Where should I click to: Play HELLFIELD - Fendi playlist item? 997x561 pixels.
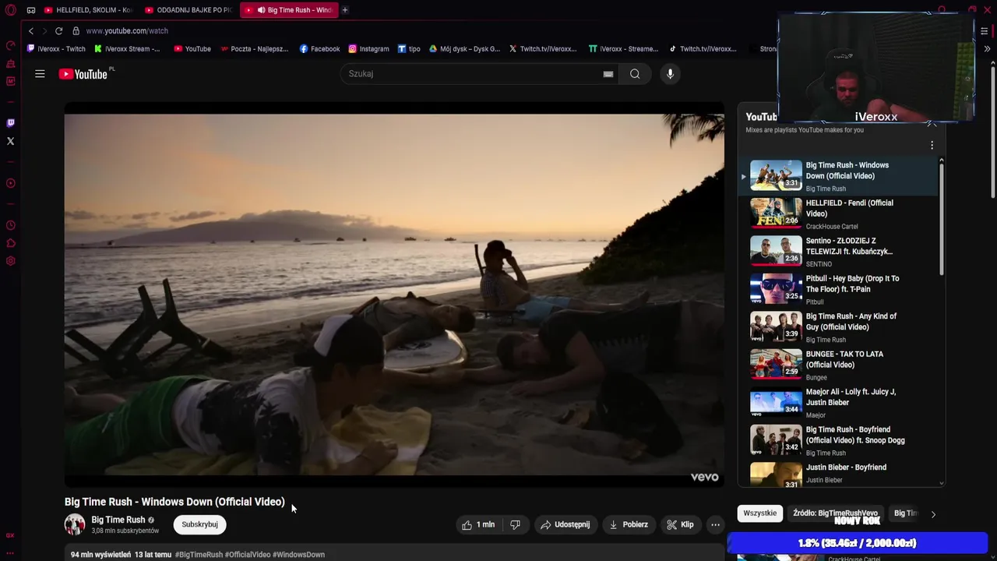[x=838, y=213]
